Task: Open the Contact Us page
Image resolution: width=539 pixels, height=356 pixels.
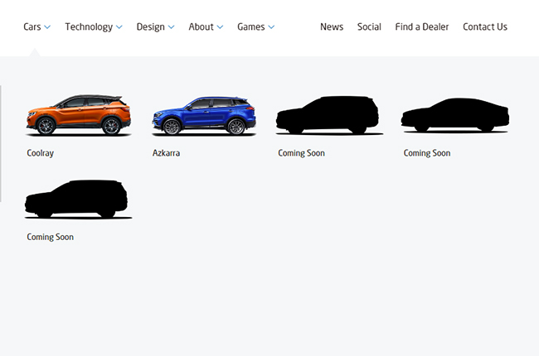Action: point(485,26)
